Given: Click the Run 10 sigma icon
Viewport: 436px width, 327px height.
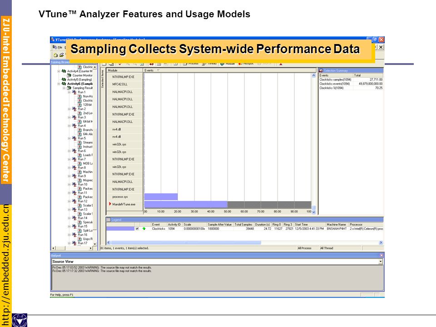Looking at the screenshot, I should [74, 184].
